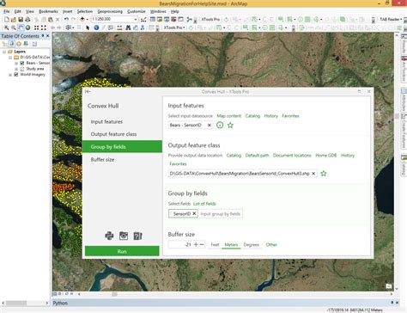Open TAB Reader dropdown
Viewport: 407px width, 313px height.
point(391,19)
